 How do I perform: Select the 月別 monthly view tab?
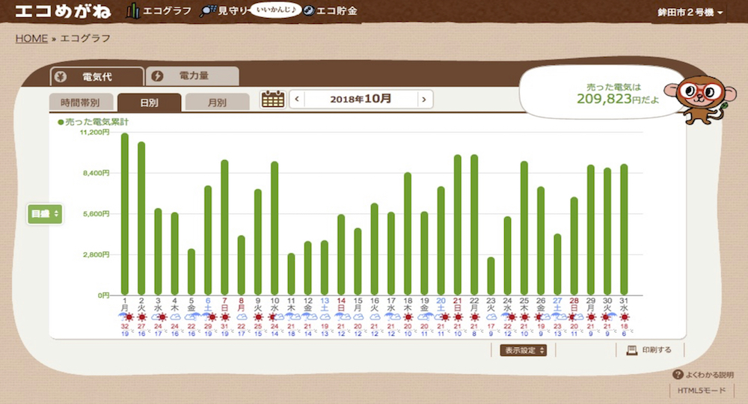click(x=217, y=102)
